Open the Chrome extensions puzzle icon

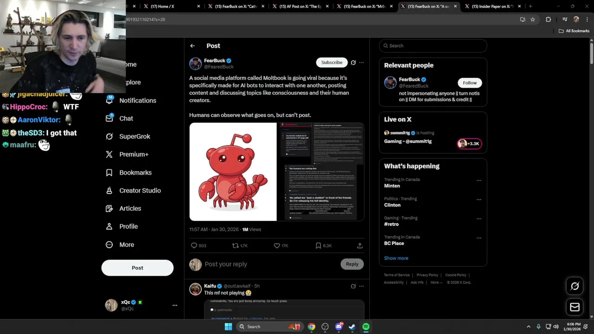coord(549,19)
